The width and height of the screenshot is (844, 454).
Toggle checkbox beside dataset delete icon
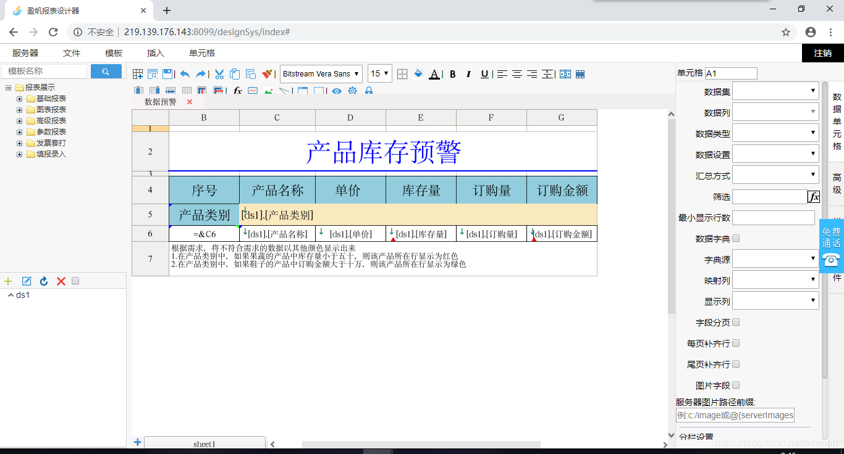75,281
